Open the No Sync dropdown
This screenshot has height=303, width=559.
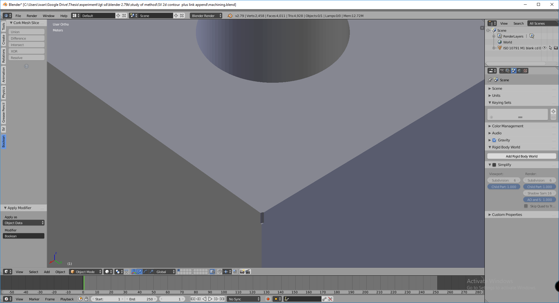(244, 299)
